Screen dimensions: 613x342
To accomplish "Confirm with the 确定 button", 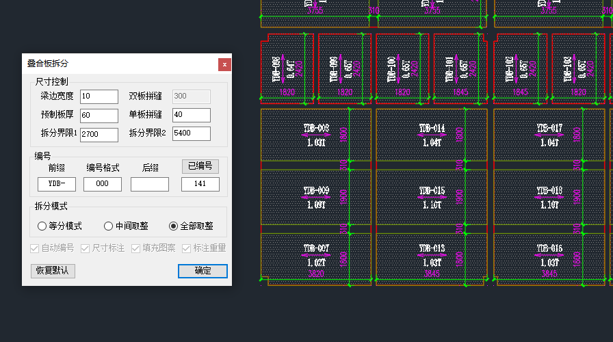I will coord(203,271).
